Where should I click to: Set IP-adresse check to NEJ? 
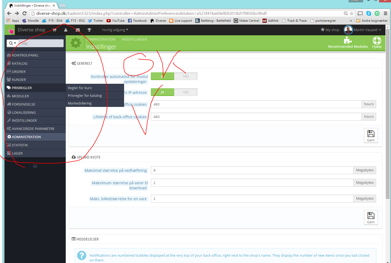(x=186, y=92)
